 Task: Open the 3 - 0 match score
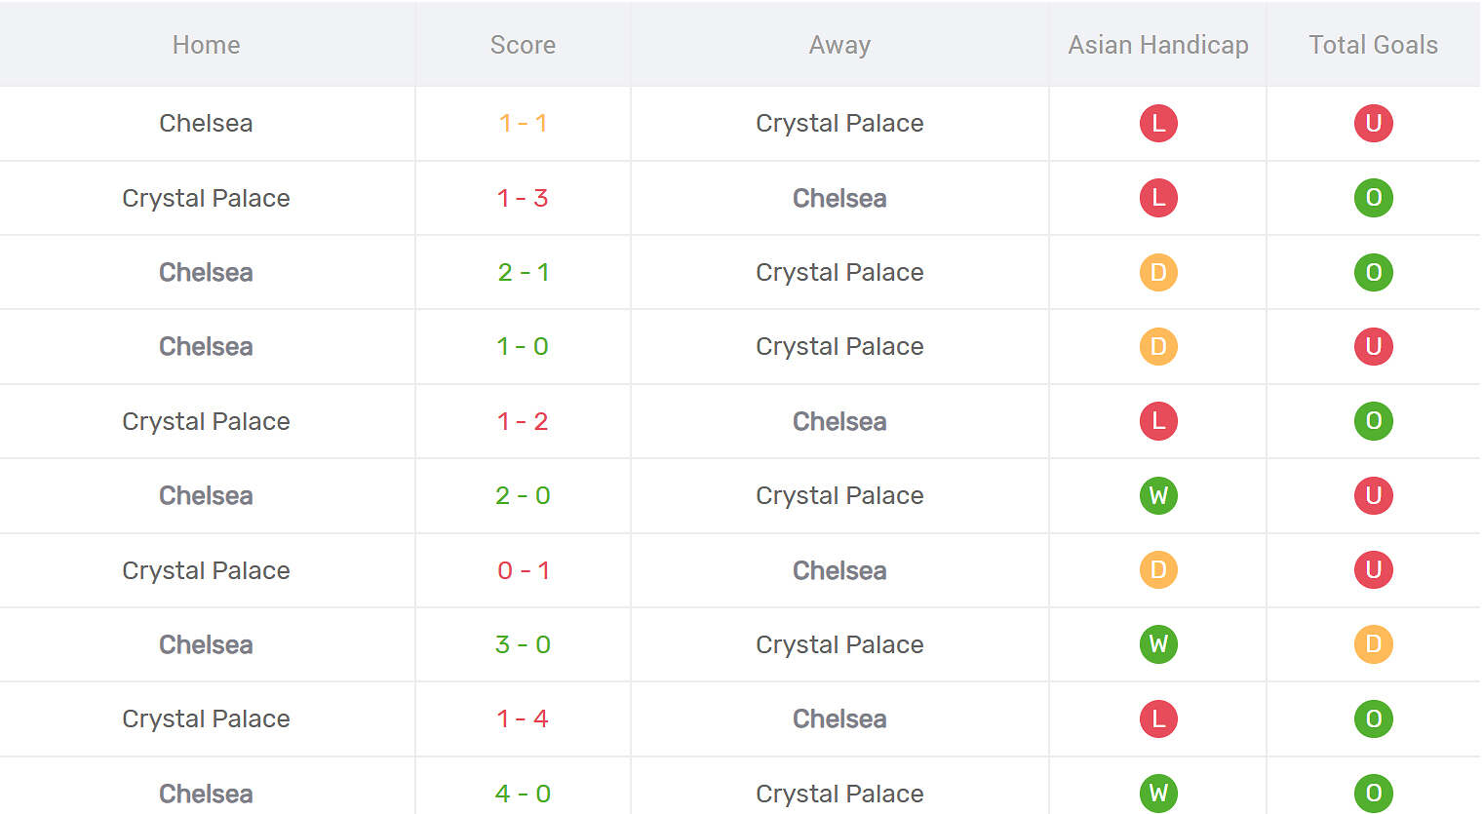(x=523, y=644)
